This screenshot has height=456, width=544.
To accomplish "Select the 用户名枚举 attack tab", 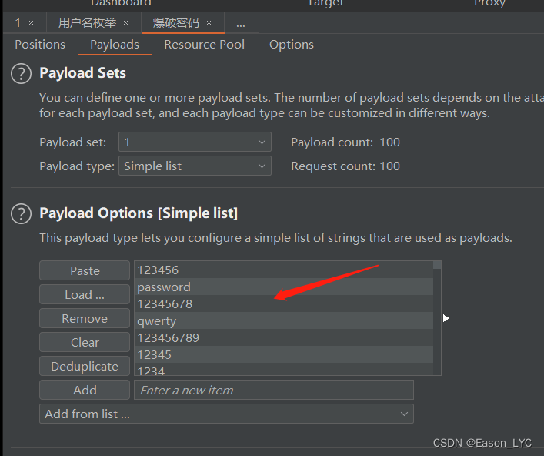I will [87, 23].
